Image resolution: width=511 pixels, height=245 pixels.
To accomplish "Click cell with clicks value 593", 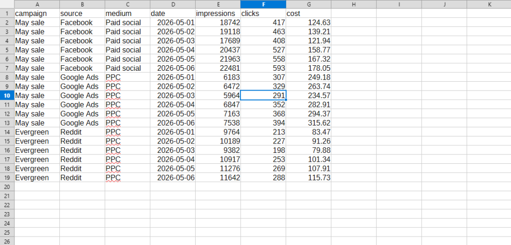I will 263,68.
